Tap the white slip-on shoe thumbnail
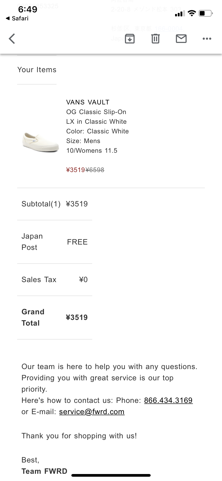222x481 pixels. point(41,142)
